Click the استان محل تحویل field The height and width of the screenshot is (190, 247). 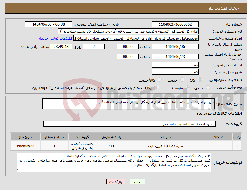[x=175, y=65]
